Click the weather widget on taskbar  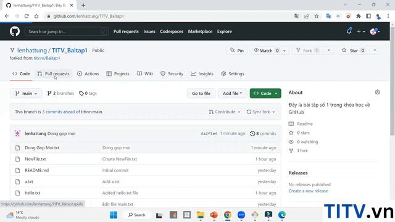23,215
